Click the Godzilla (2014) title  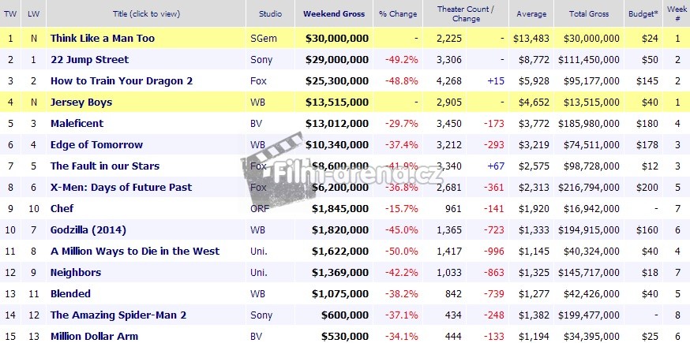(x=88, y=229)
